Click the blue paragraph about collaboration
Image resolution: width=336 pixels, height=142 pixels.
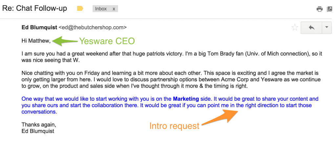click(164, 105)
